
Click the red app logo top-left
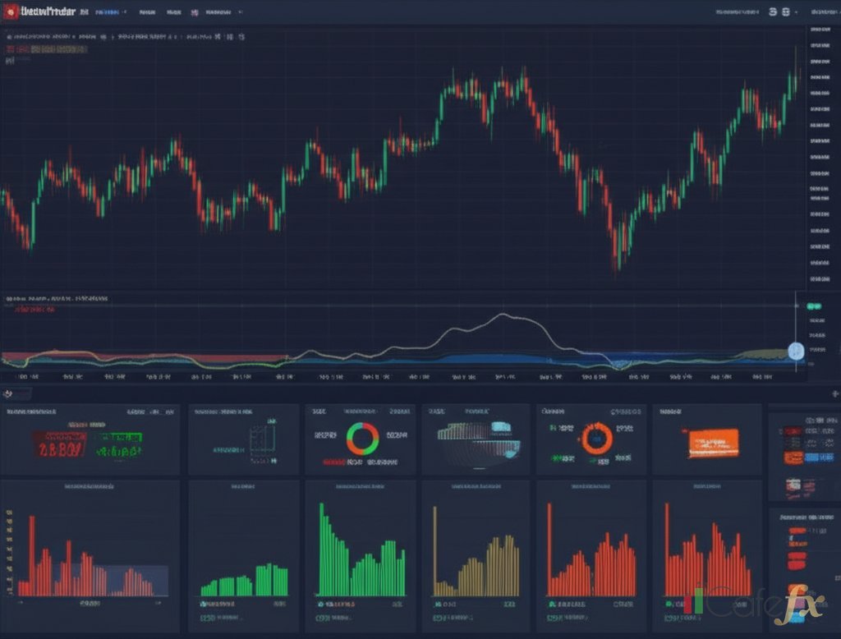click(11, 11)
